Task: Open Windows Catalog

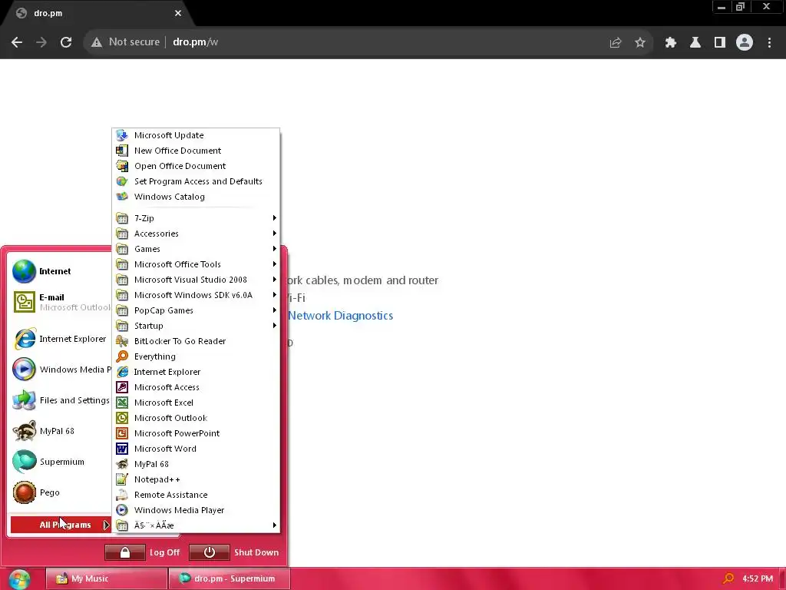Action: 196,197
